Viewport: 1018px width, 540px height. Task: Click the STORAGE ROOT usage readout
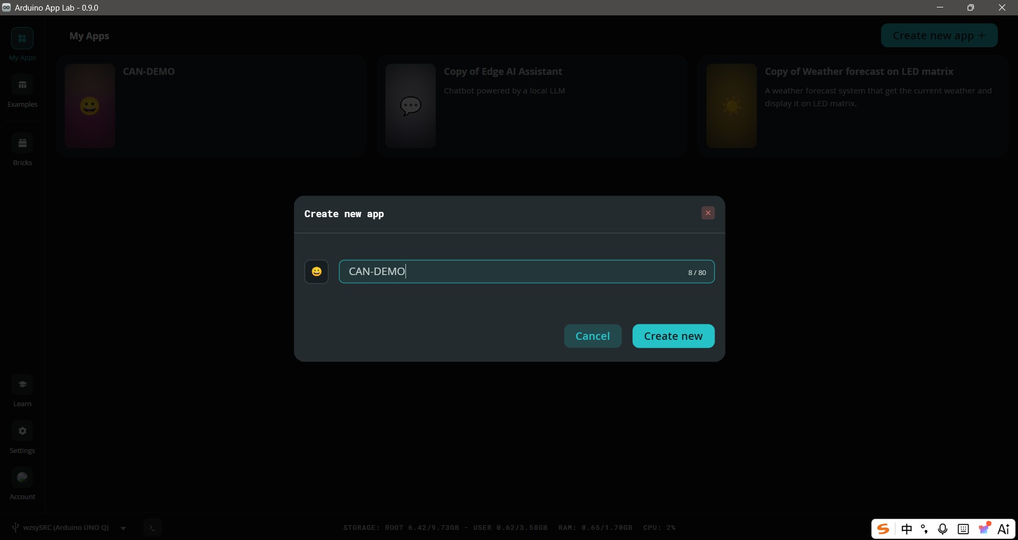coord(401,528)
